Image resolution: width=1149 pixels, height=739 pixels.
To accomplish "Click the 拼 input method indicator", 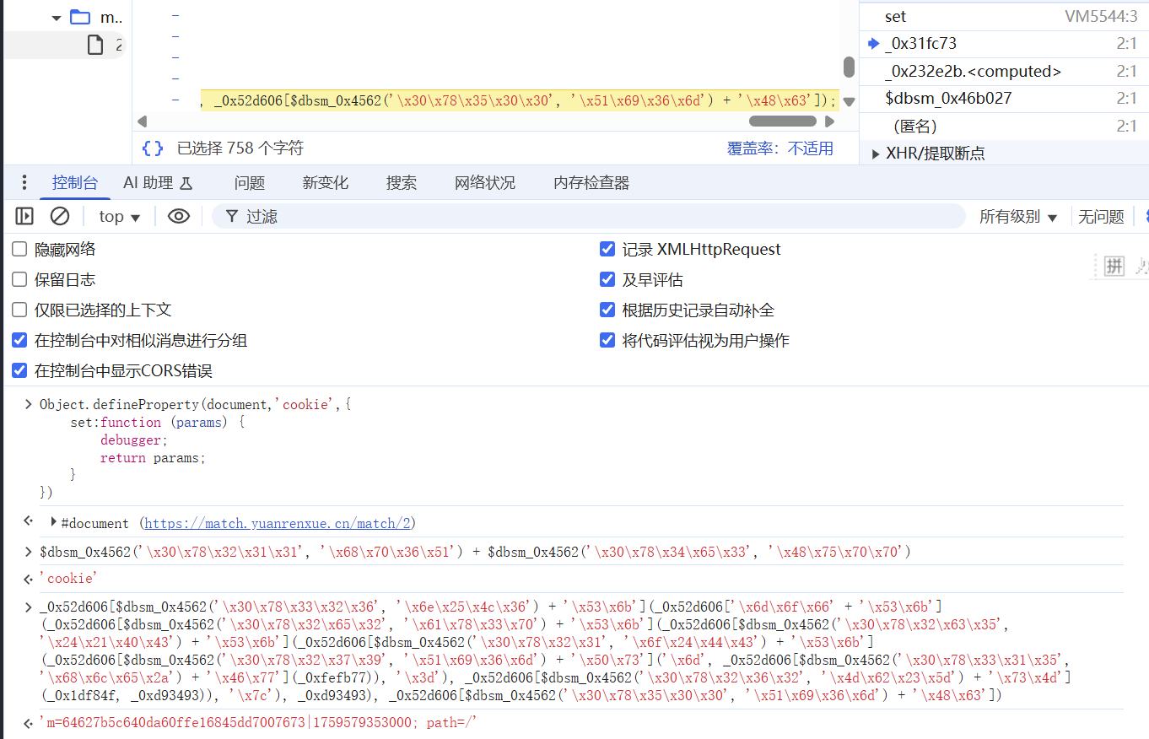I will tap(1114, 267).
